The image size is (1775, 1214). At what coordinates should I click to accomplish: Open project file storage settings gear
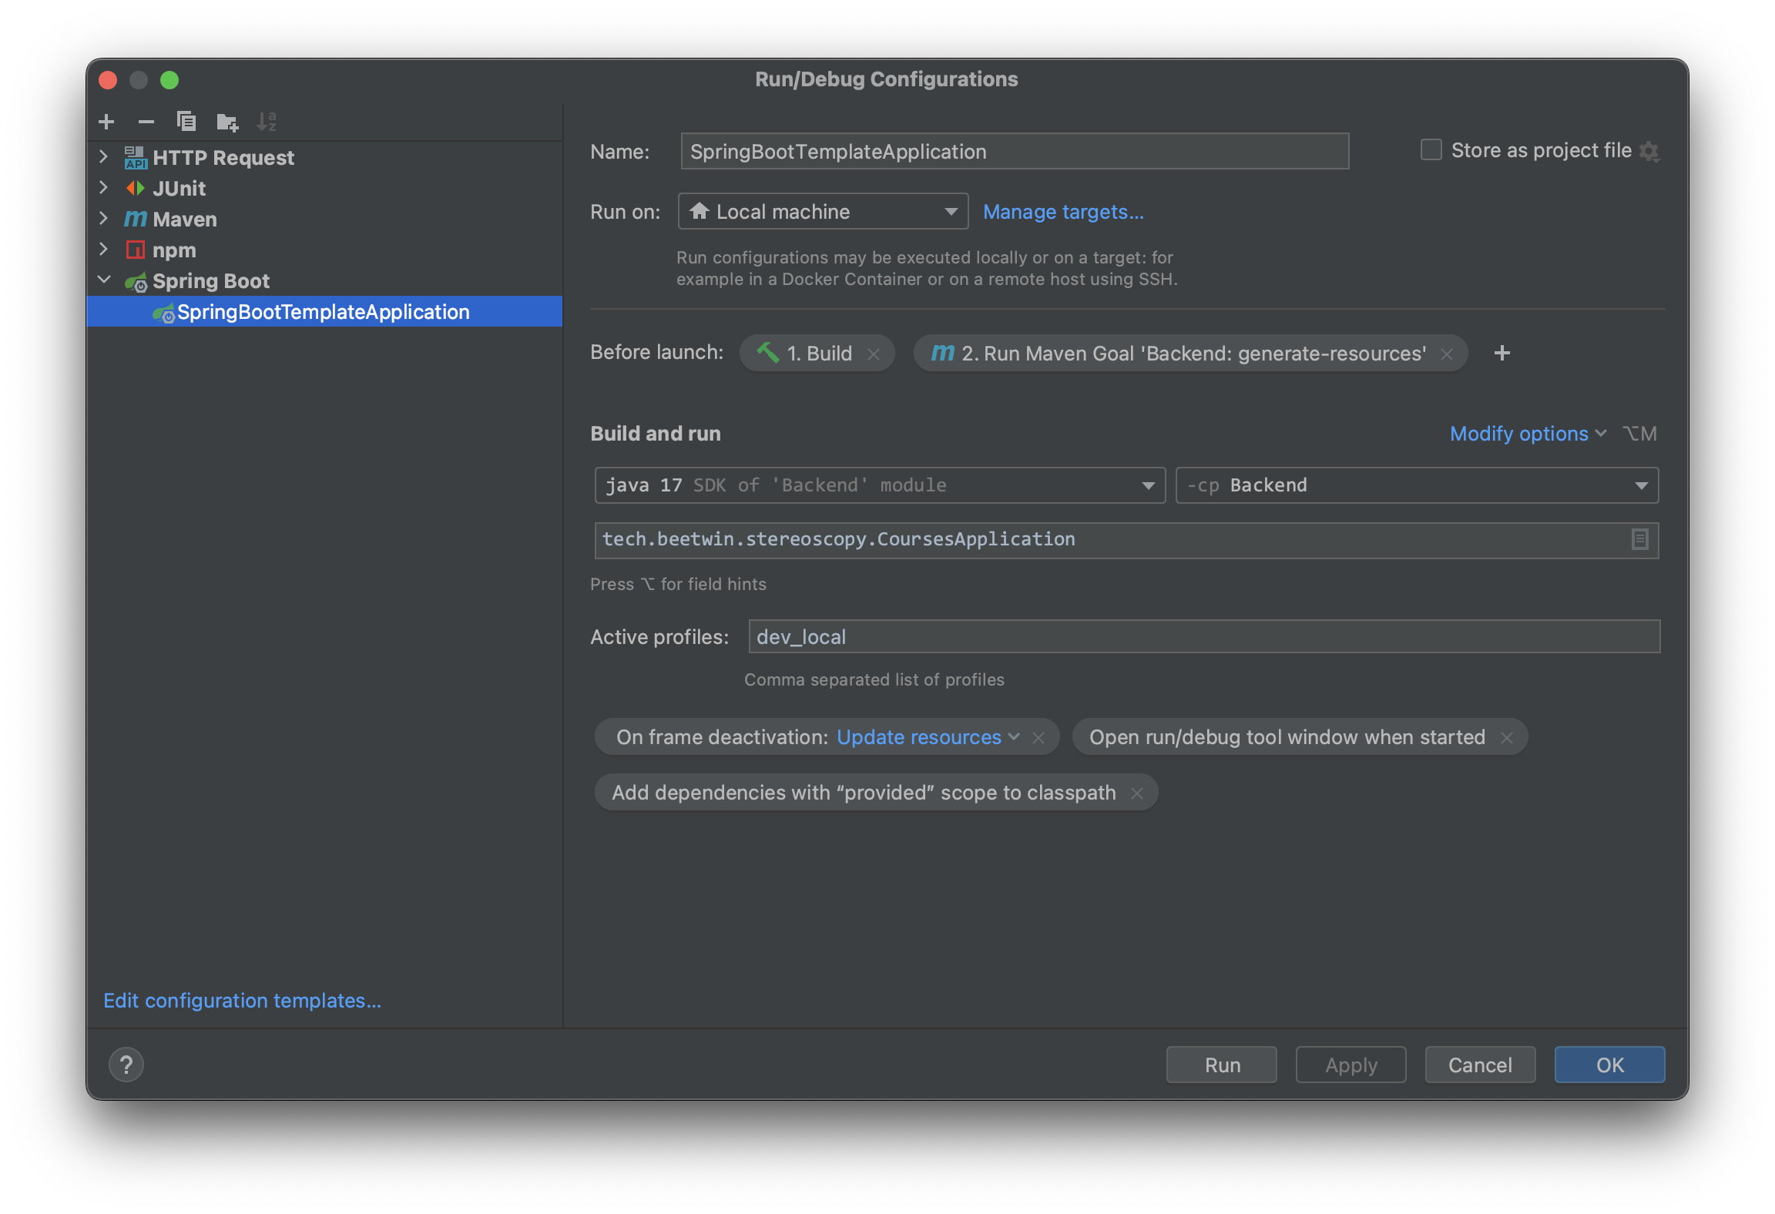pyautogui.click(x=1649, y=151)
